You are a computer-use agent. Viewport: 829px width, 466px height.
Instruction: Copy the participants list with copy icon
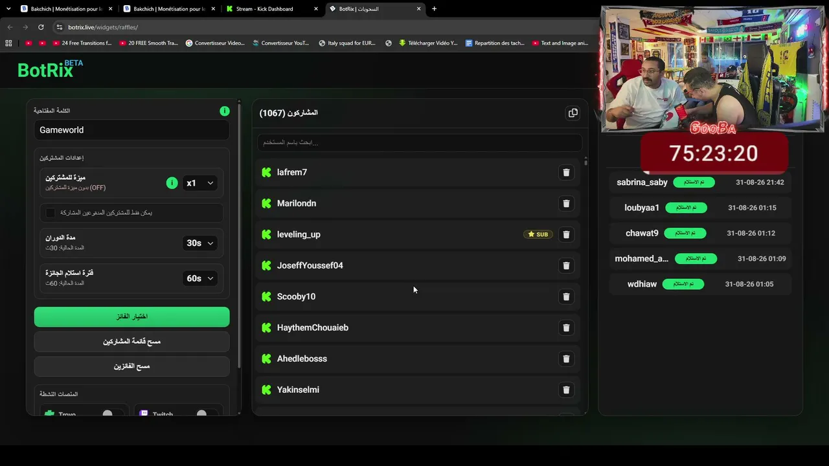click(x=573, y=113)
